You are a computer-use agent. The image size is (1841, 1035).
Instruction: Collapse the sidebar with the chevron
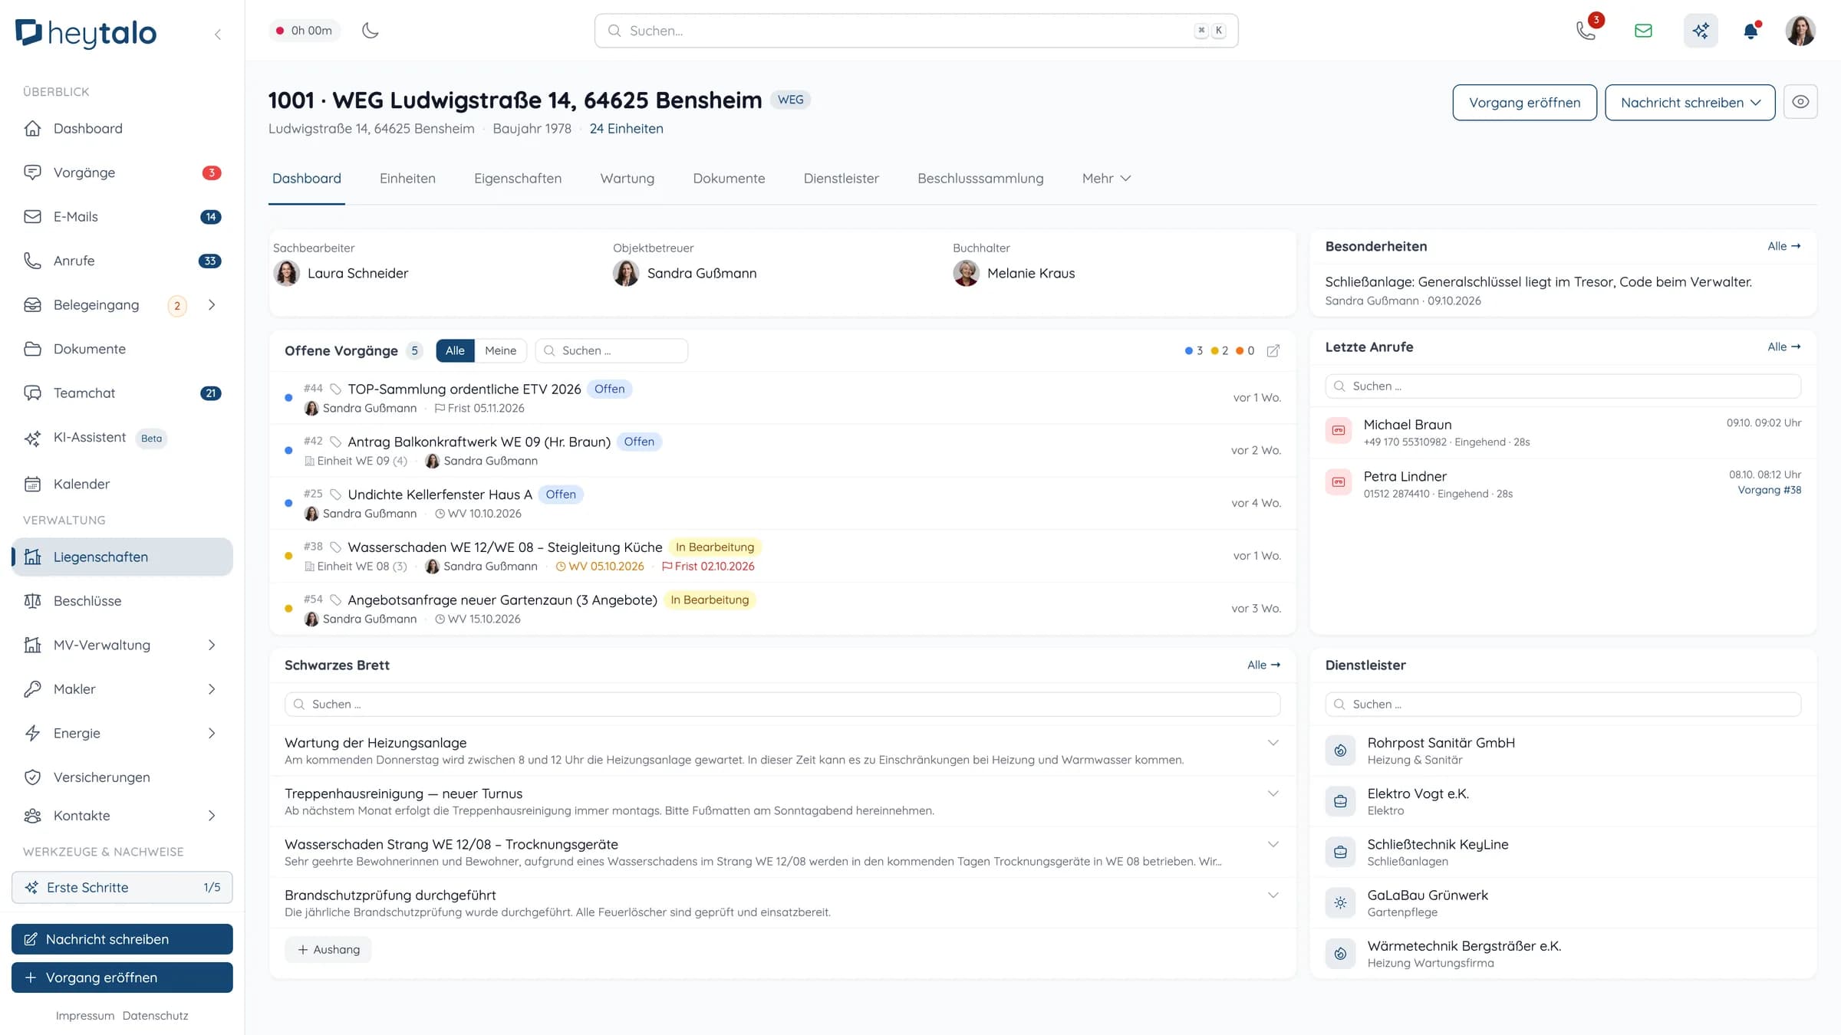point(218,34)
